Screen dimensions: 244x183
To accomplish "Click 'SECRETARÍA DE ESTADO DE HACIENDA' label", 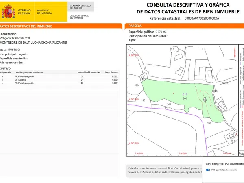I will 80,7.
